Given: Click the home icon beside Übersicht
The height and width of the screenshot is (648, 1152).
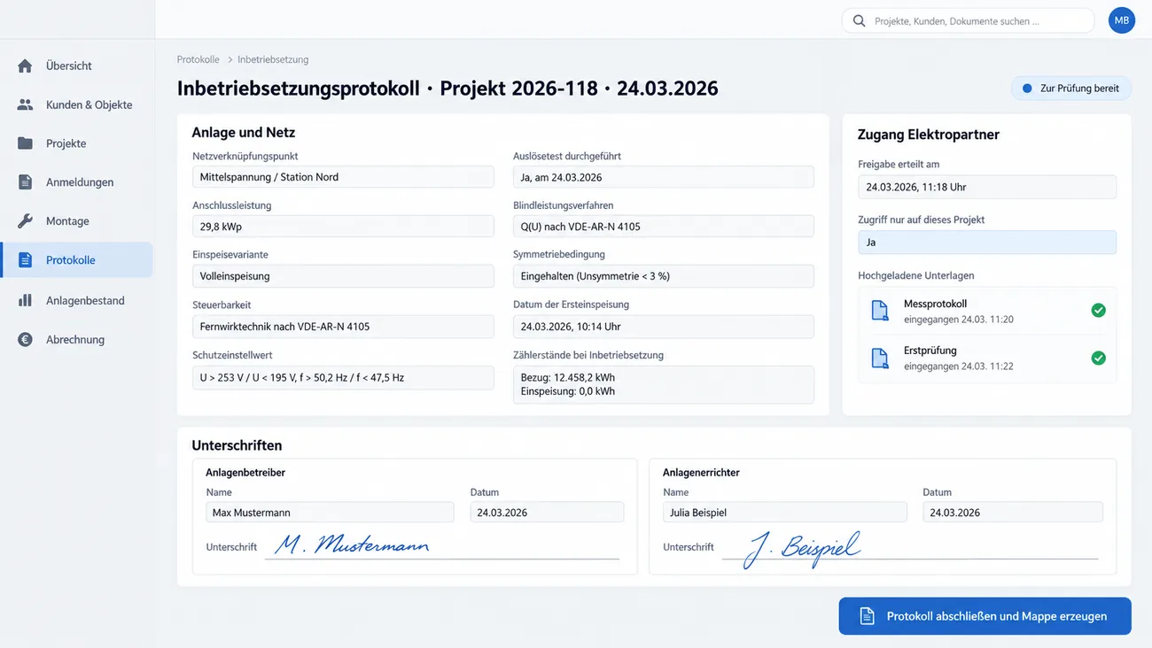Looking at the screenshot, I should coord(25,66).
